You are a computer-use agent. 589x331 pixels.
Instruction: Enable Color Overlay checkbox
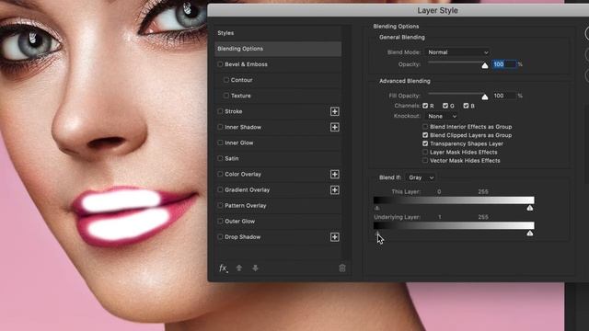click(220, 174)
